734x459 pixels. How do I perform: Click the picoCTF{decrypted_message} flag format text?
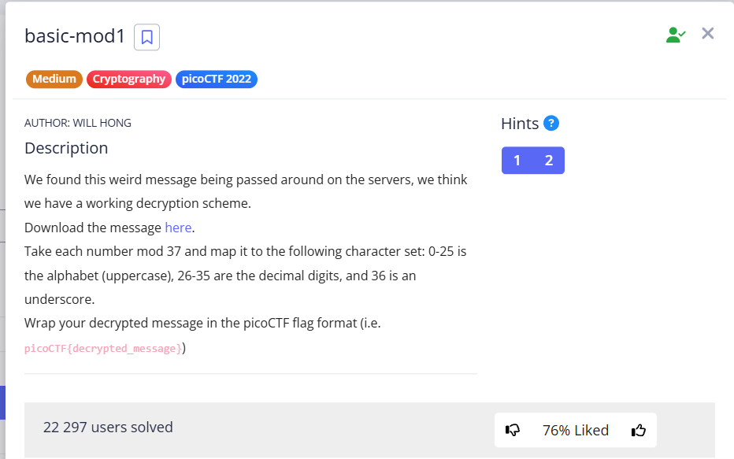coord(103,348)
